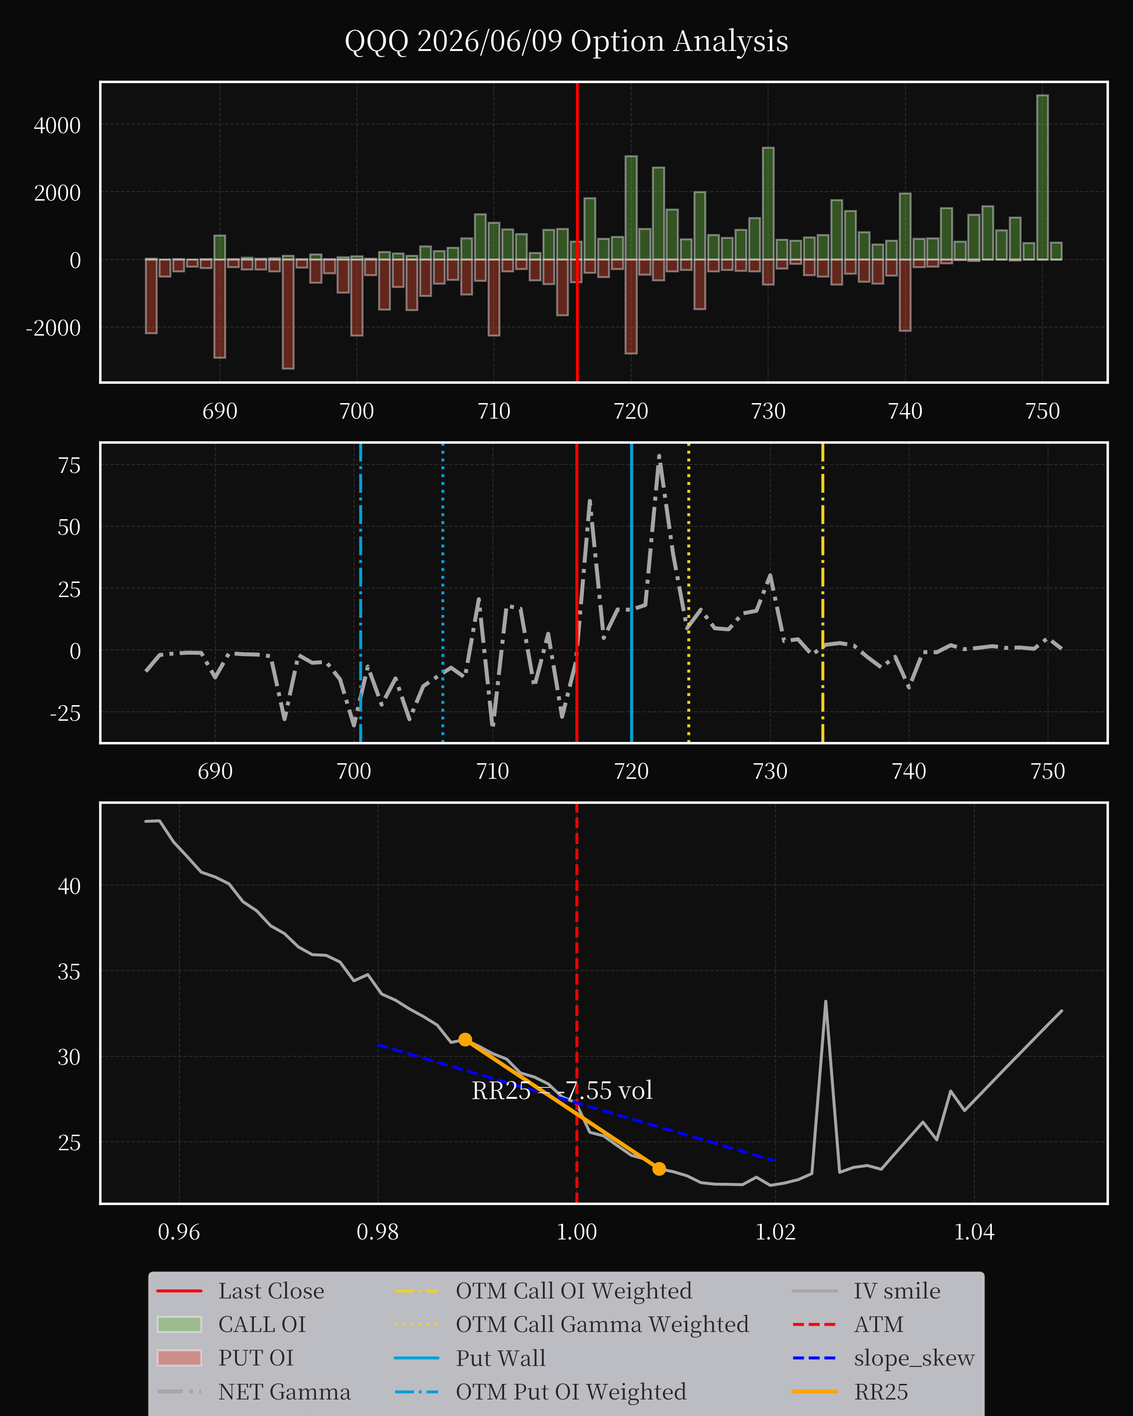The height and width of the screenshot is (1416, 1133).
Task: Click the tallest call OI bar near 750
Action: click(x=1042, y=177)
